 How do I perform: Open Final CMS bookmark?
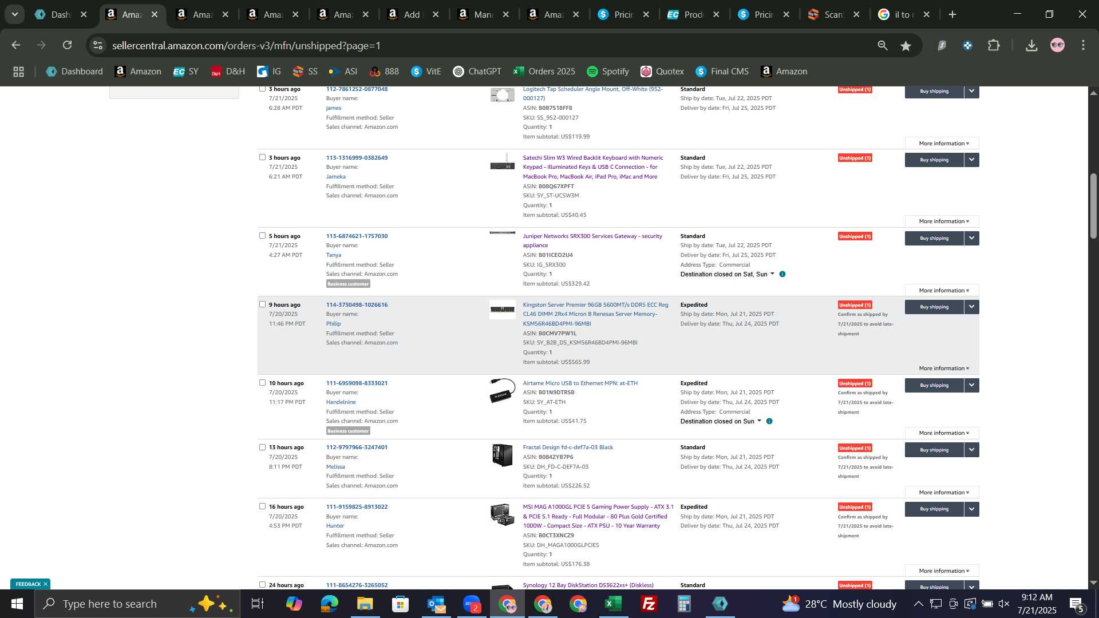(722, 72)
